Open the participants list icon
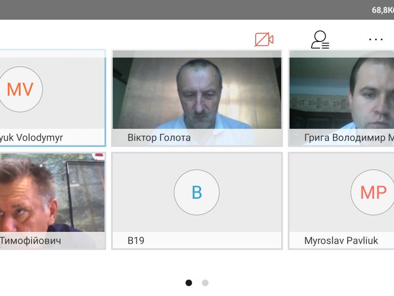Image resolution: width=394 pixels, height=296 pixels. (x=320, y=39)
